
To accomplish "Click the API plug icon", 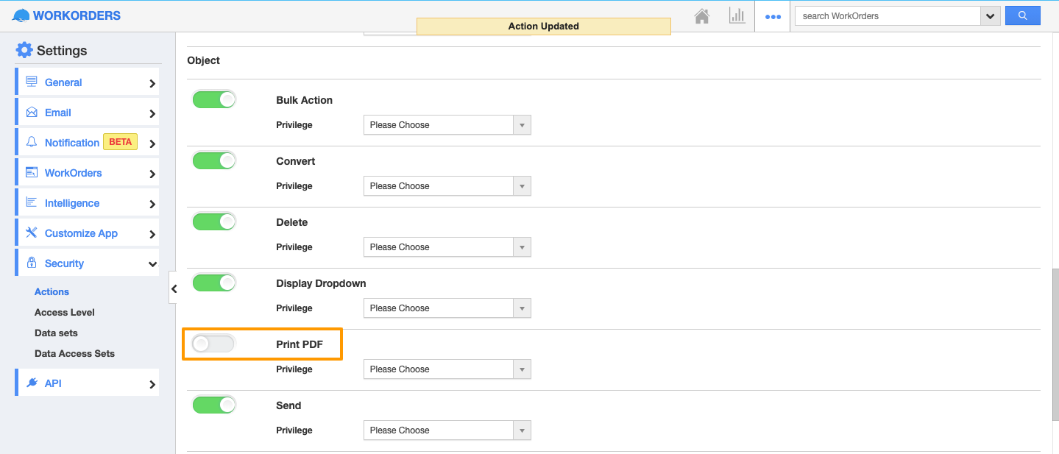I will click(32, 383).
